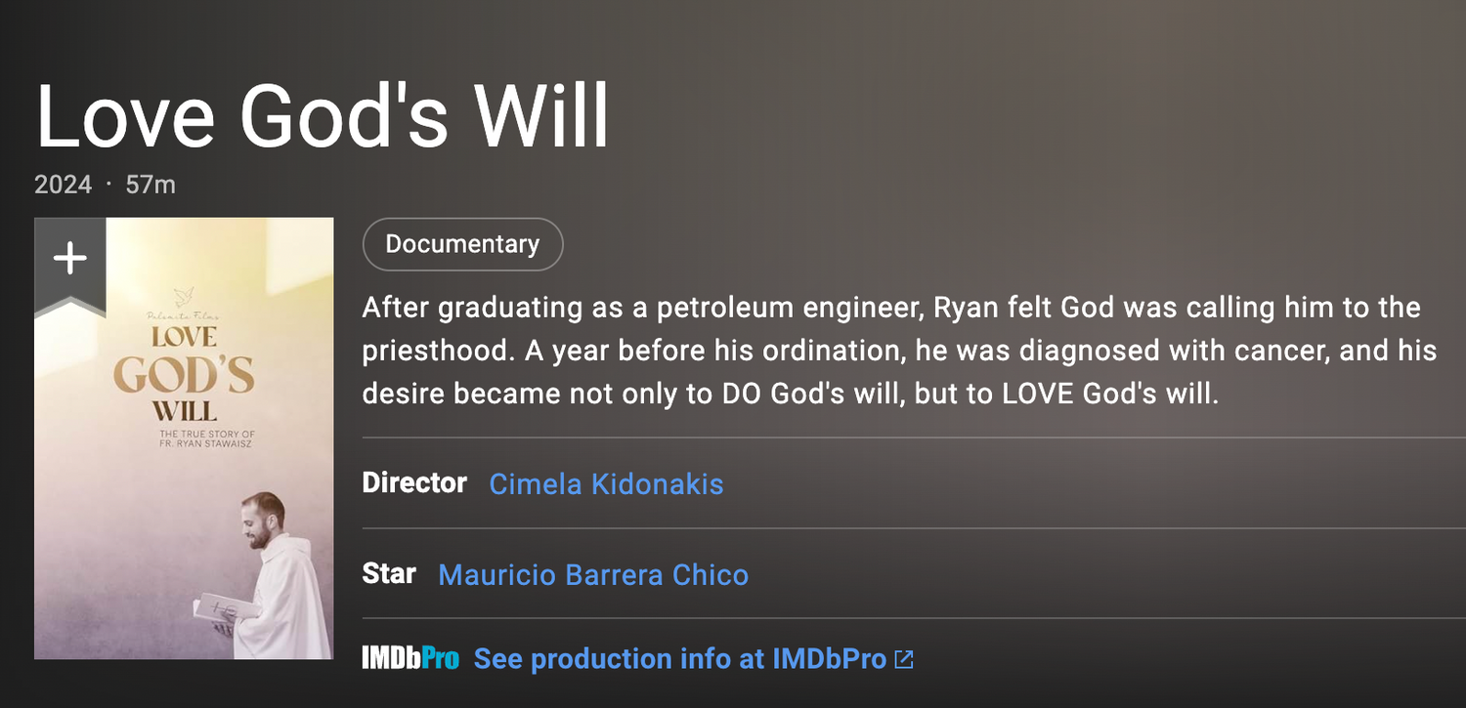Click the dove logo on the poster
1466x708 pixels.
point(184,295)
